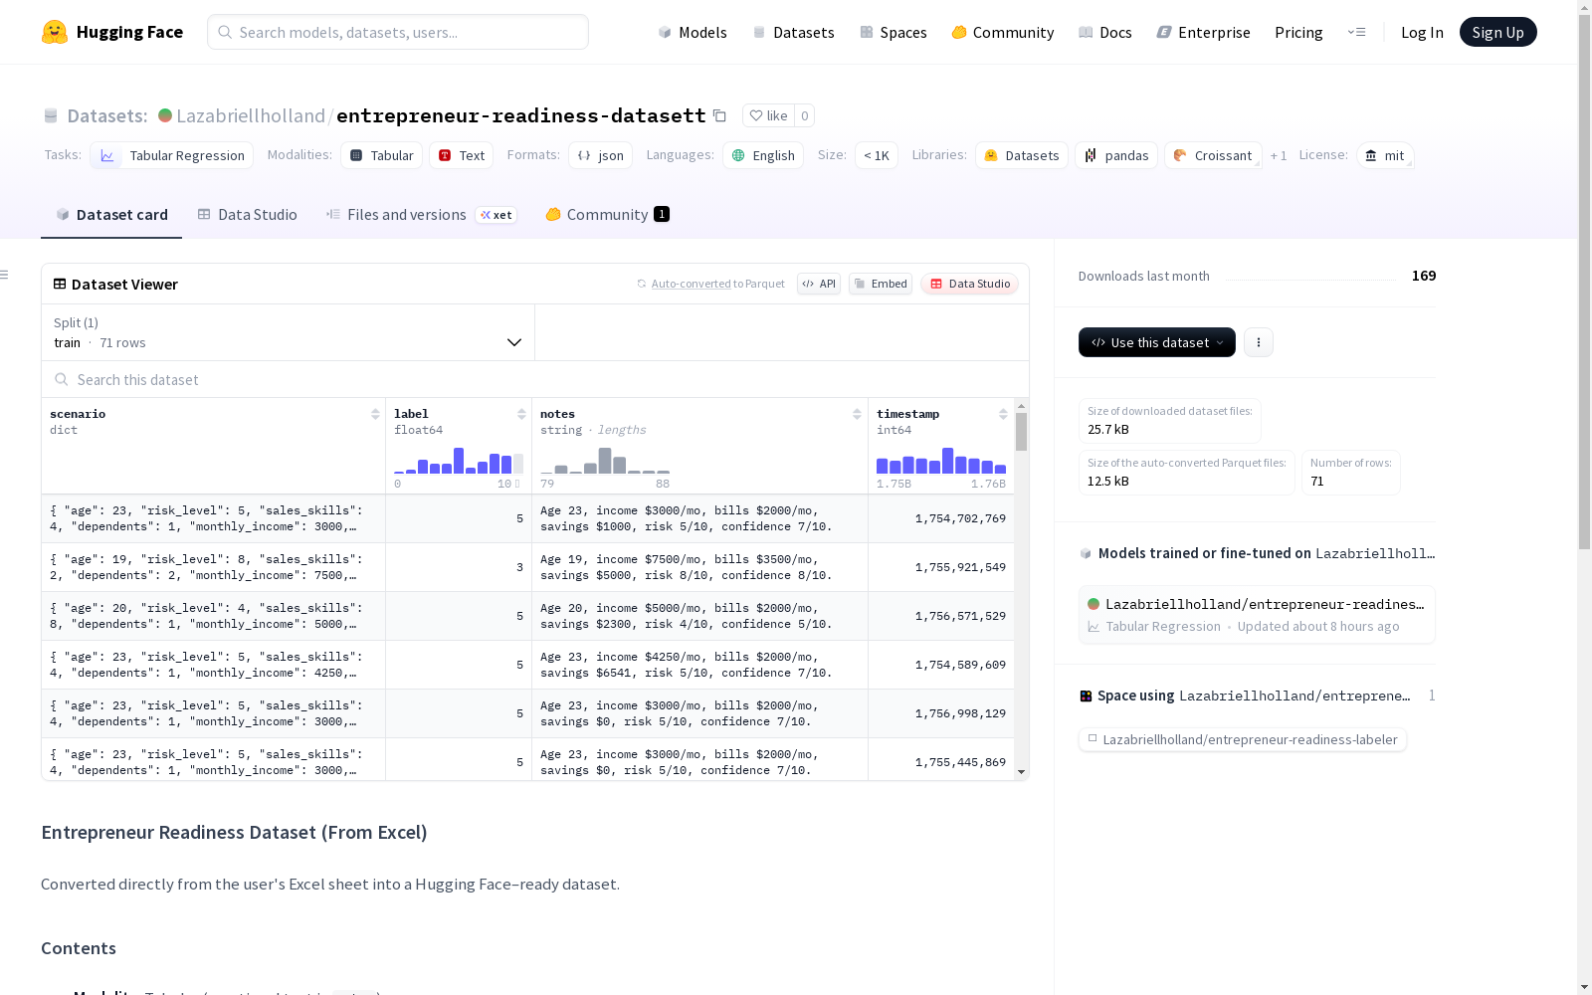Click the dataset viewer scroll up arrow
Image resolution: width=1592 pixels, height=995 pixels.
(x=1021, y=406)
